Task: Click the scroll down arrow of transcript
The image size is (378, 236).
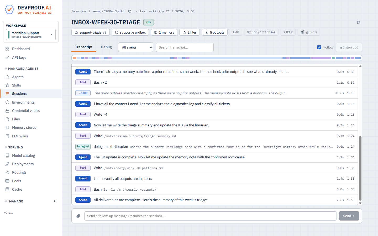Action: [x=360, y=203]
